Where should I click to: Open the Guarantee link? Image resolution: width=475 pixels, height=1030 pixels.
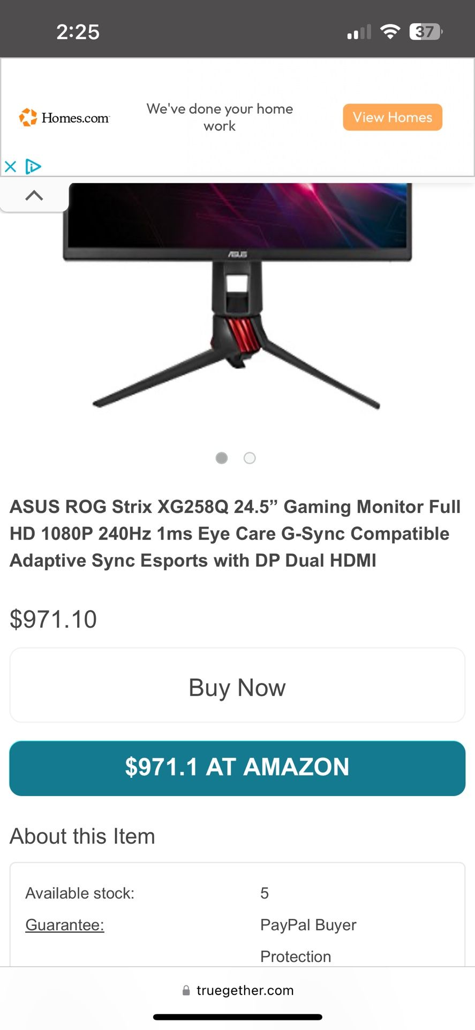point(65,924)
